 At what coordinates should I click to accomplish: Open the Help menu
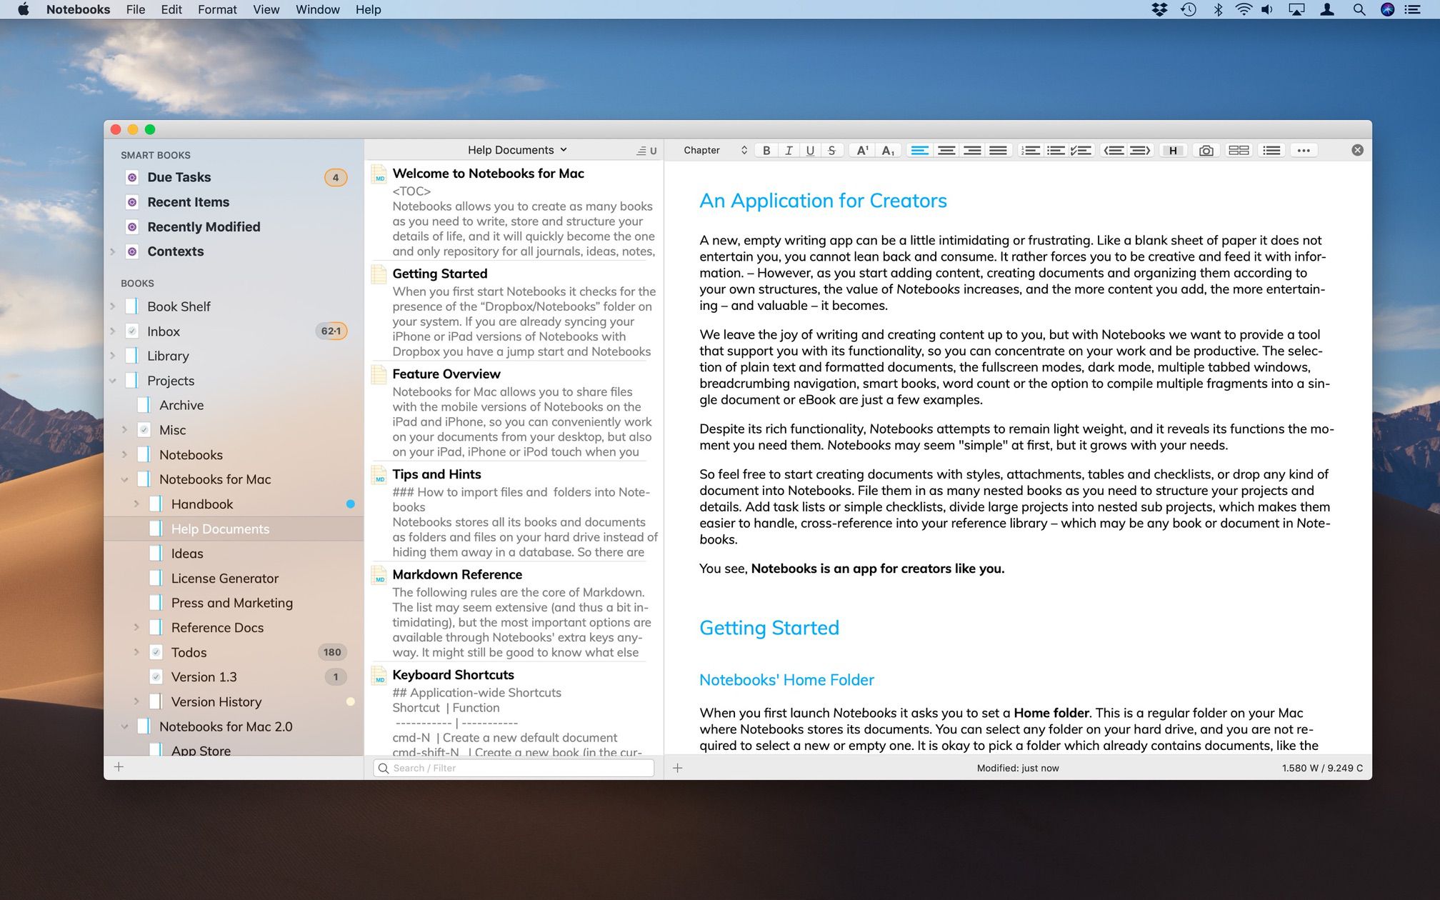369,9
